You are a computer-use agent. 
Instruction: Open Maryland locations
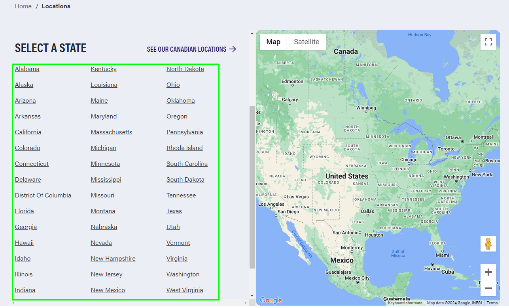click(104, 116)
